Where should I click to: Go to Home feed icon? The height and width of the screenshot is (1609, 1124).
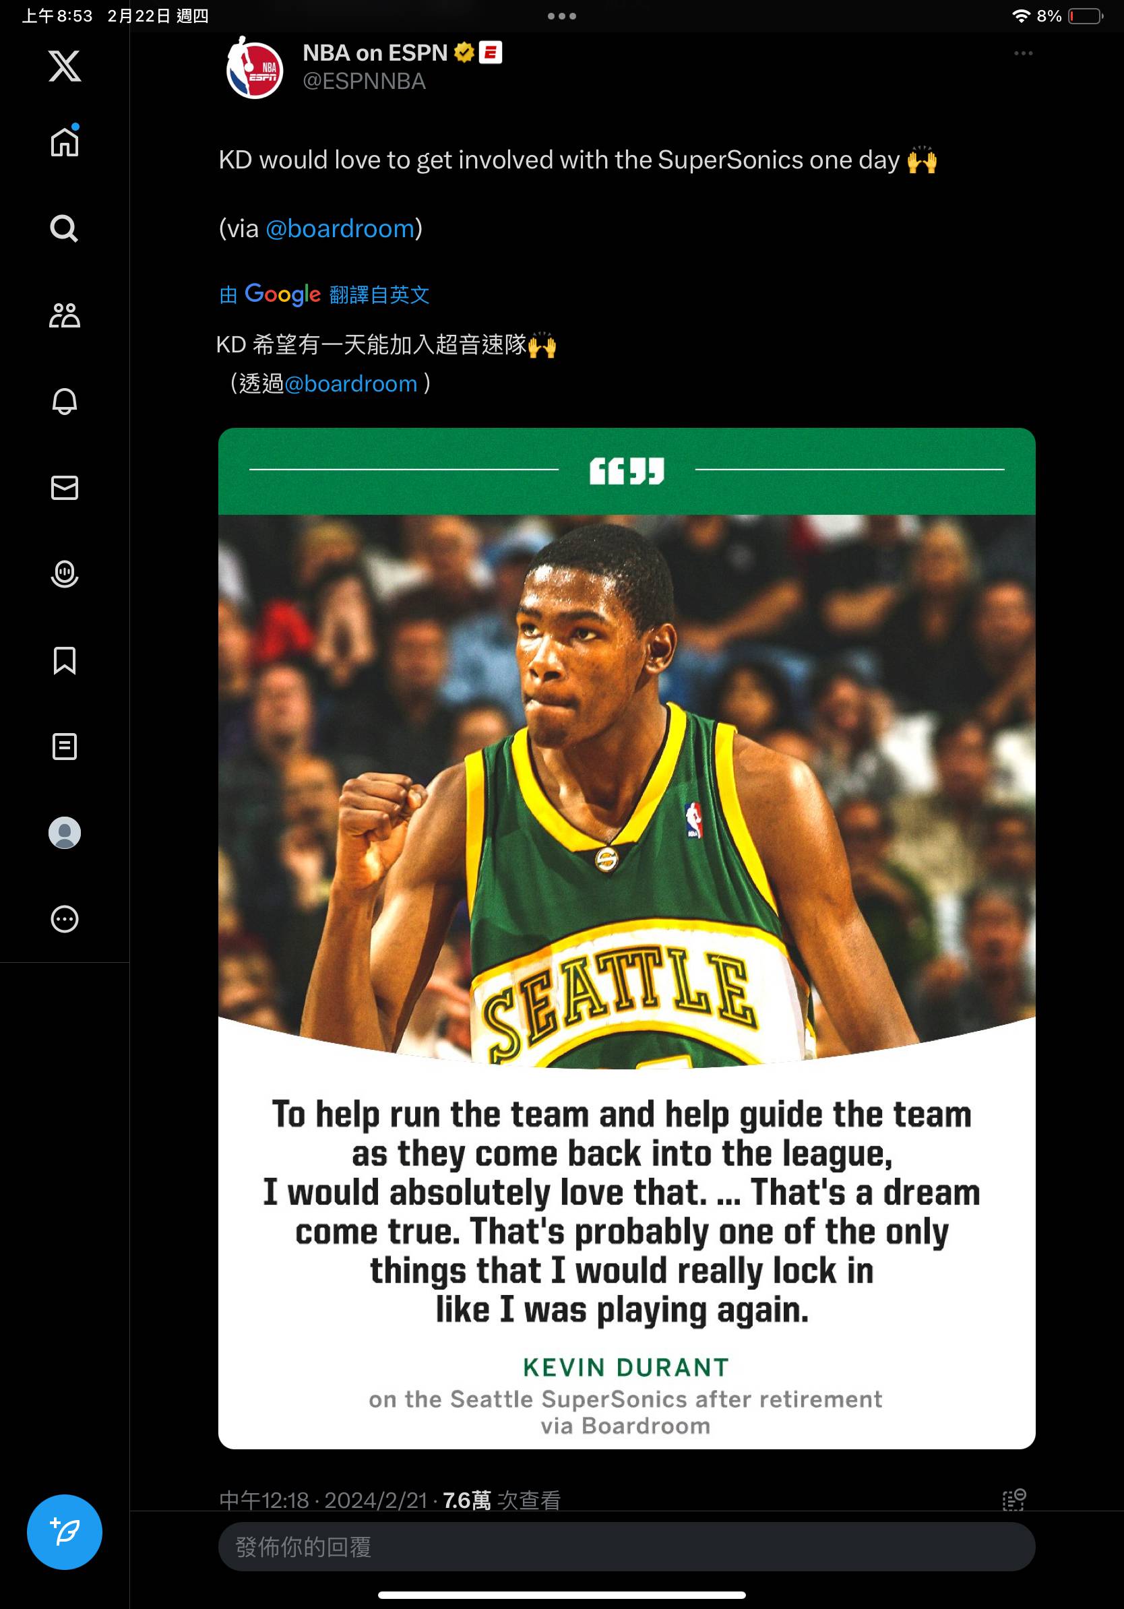[65, 141]
